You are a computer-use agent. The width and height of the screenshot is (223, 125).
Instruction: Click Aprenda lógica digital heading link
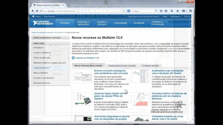111,96
